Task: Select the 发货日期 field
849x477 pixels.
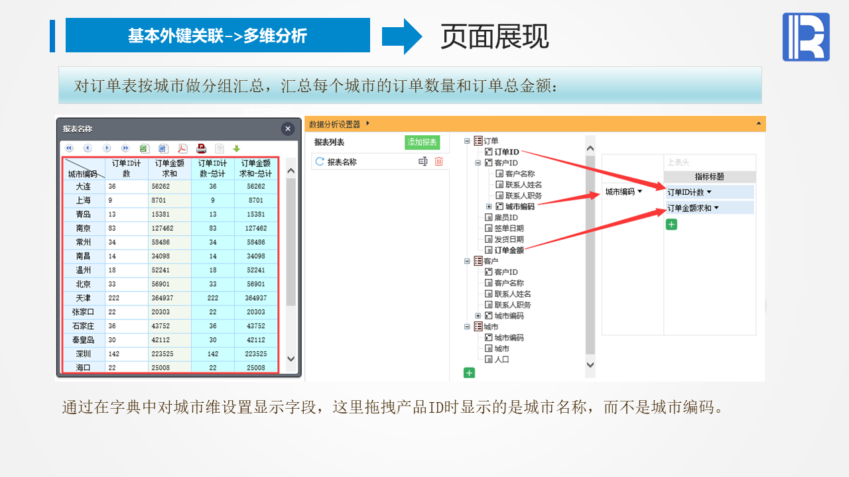Action: (509, 239)
